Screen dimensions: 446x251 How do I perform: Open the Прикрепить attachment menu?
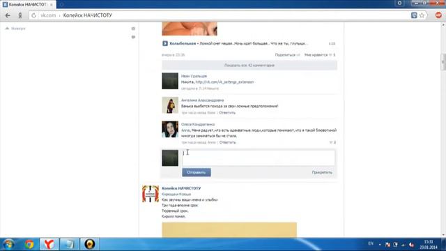(322, 172)
